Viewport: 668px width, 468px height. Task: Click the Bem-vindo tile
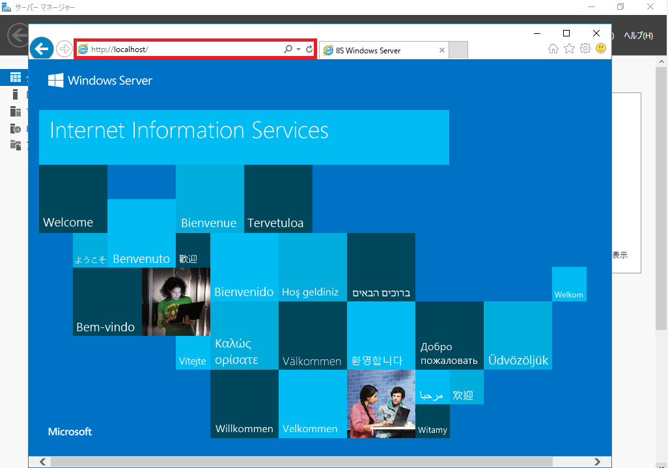[x=107, y=301]
